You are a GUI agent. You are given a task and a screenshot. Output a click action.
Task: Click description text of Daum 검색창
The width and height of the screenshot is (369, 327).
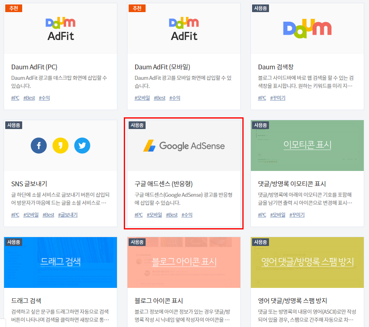[306, 82]
